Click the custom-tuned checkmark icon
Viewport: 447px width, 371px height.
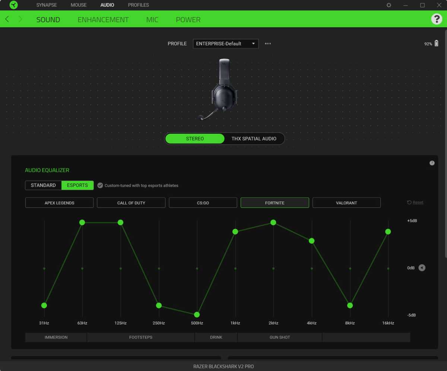click(100, 185)
